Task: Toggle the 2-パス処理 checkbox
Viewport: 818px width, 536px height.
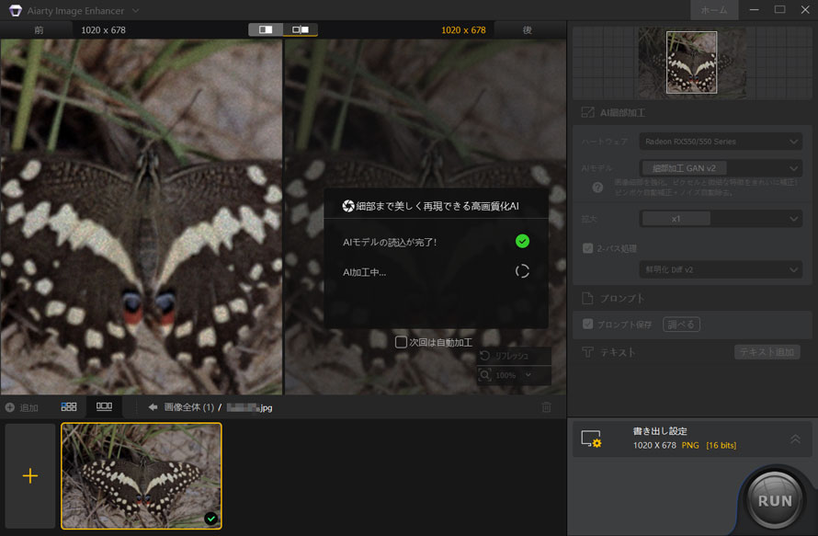Action: pos(588,248)
